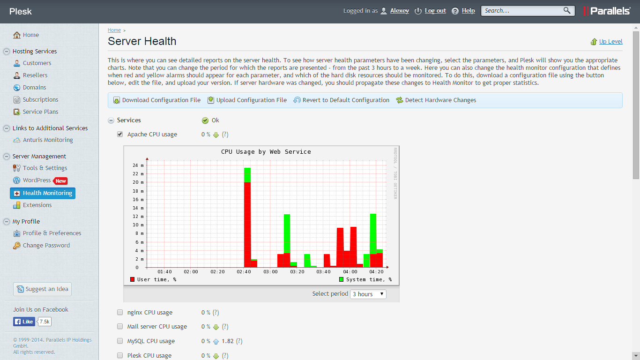Open the Select period dropdown
The height and width of the screenshot is (360, 640).
click(368, 294)
